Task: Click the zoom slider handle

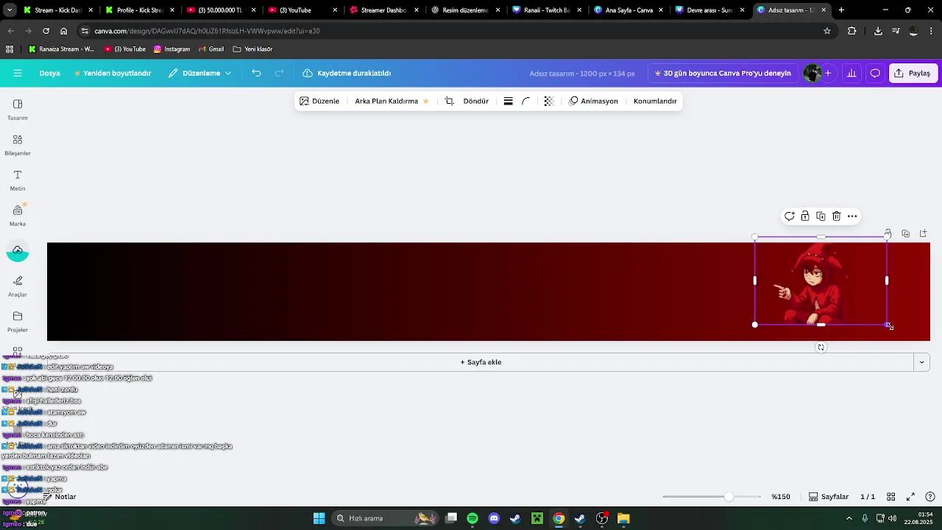Action: [729, 497]
